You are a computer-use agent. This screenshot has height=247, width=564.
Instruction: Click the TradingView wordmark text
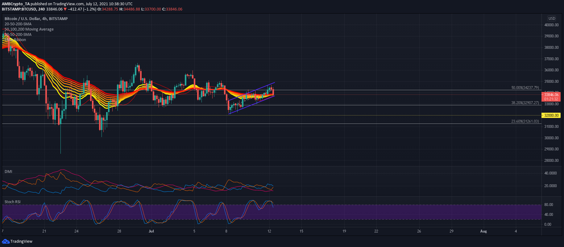[x=21, y=241]
